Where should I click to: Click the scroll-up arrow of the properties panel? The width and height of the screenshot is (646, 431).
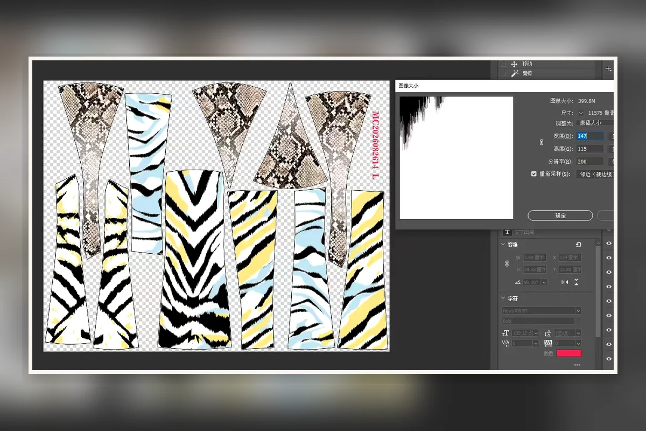click(598, 244)
